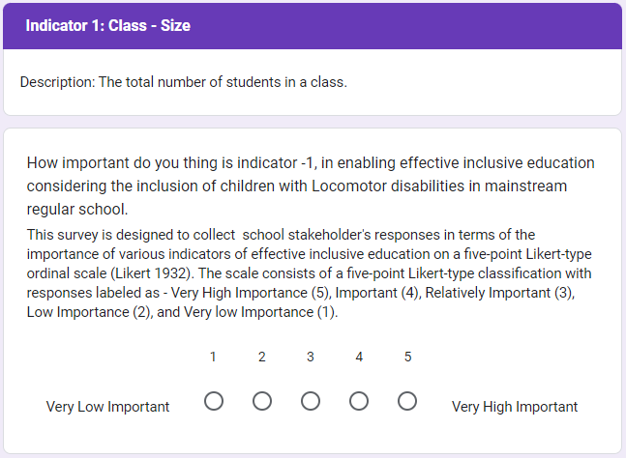
Task: Click the "Very Low Important" label
Action: pos(107,407)
